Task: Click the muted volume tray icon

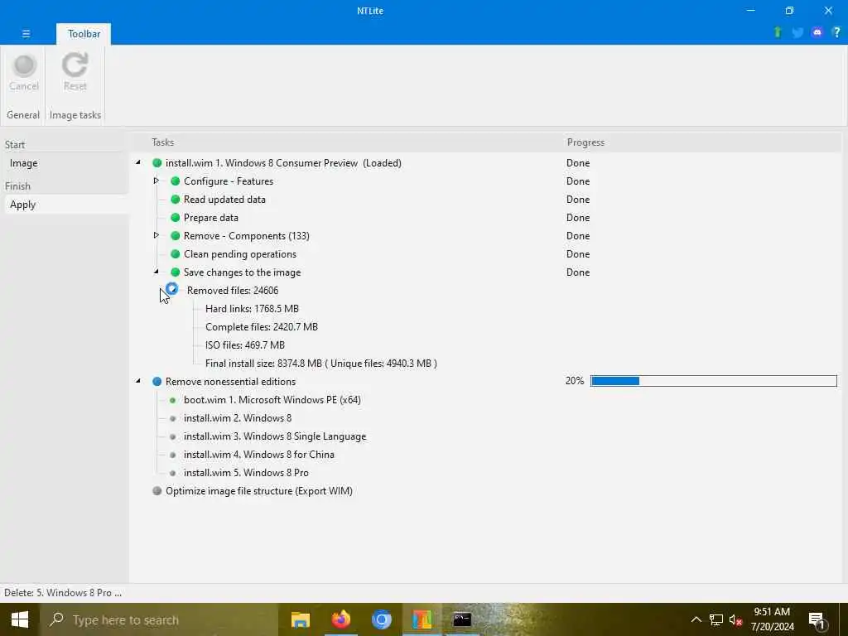Action: click(735, 619)
